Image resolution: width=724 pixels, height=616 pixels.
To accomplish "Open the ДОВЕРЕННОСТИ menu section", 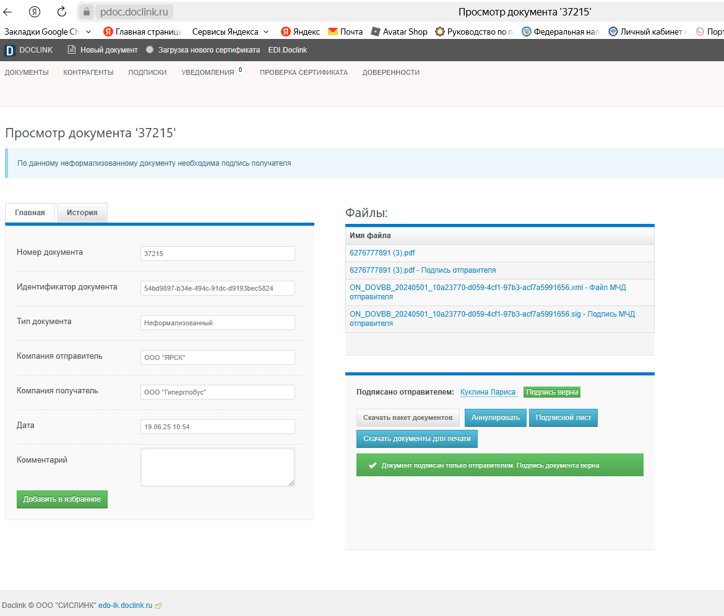I will pos(390,72).
